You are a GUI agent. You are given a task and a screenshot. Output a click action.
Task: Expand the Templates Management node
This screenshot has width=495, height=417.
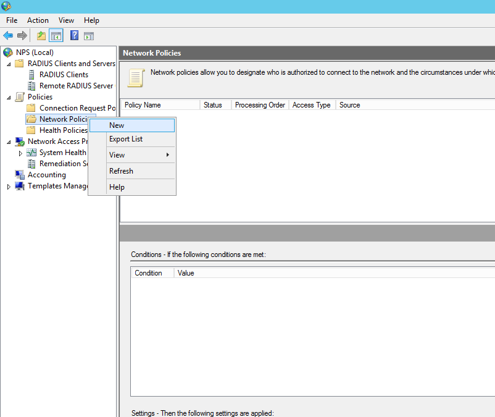click(x=9, y=187)
